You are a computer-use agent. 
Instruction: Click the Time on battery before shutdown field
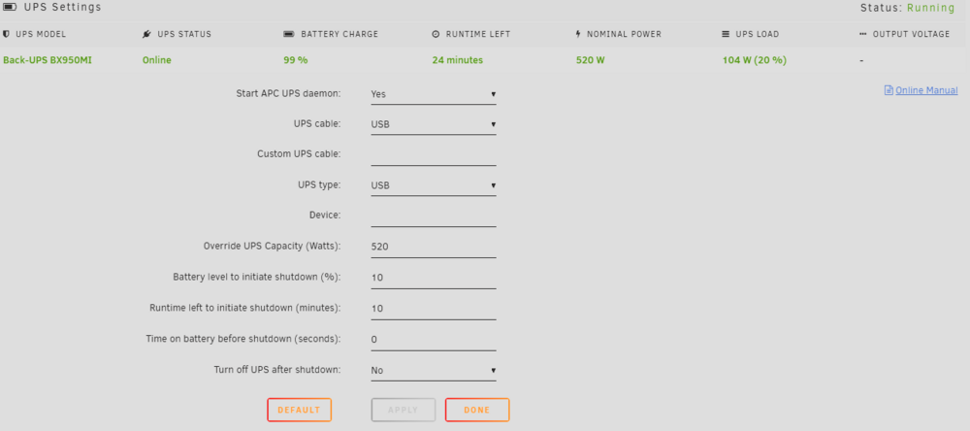pos(433,340)
